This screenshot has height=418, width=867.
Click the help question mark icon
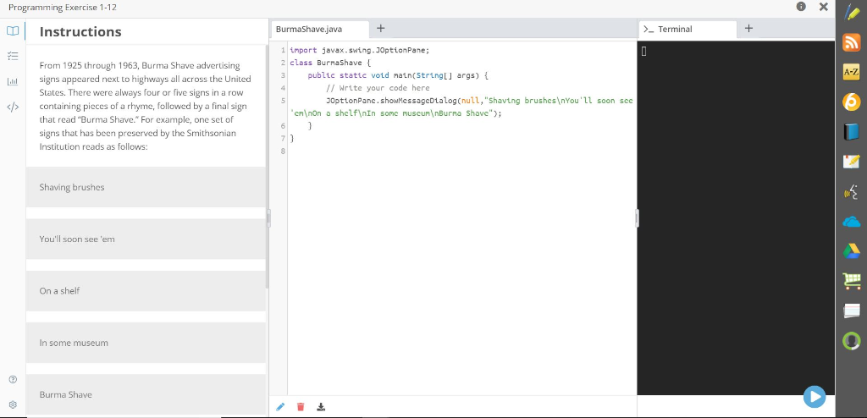pos(12,378)
